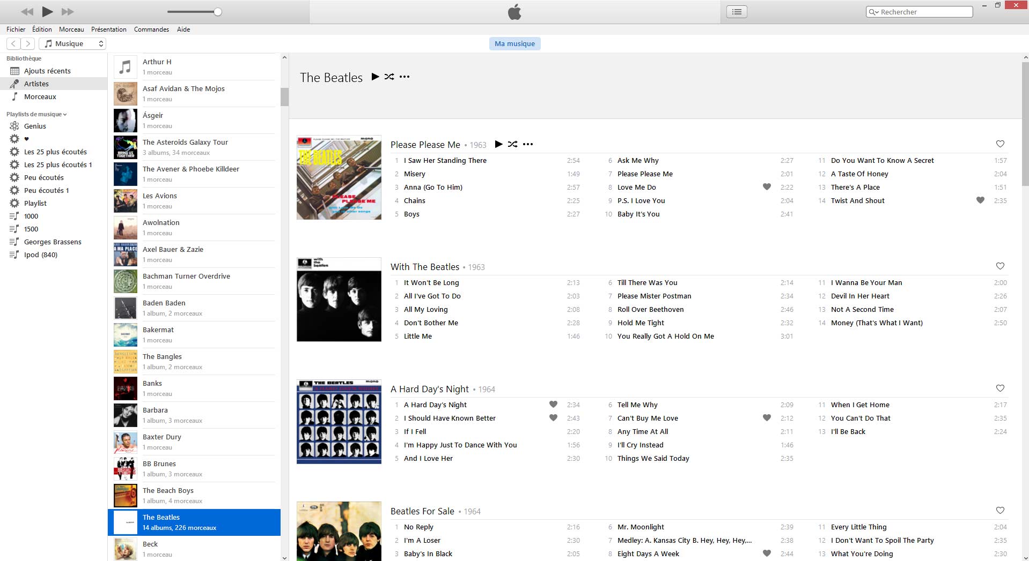Unlove the song Love Me Do
This screenshot has height=561, width=1029.
[x=767, y=187]
